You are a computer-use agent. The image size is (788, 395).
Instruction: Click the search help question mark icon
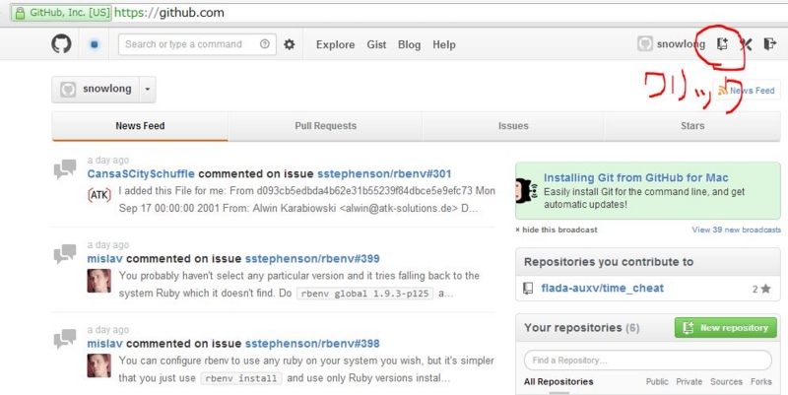(264, 44)
